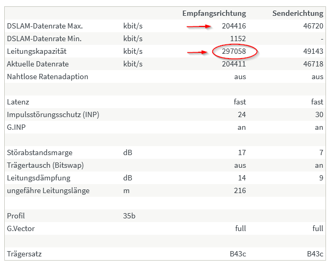Click the DSLAM-Datenrate Min. label
335x268 pixels.
click(x=44, y=39)
